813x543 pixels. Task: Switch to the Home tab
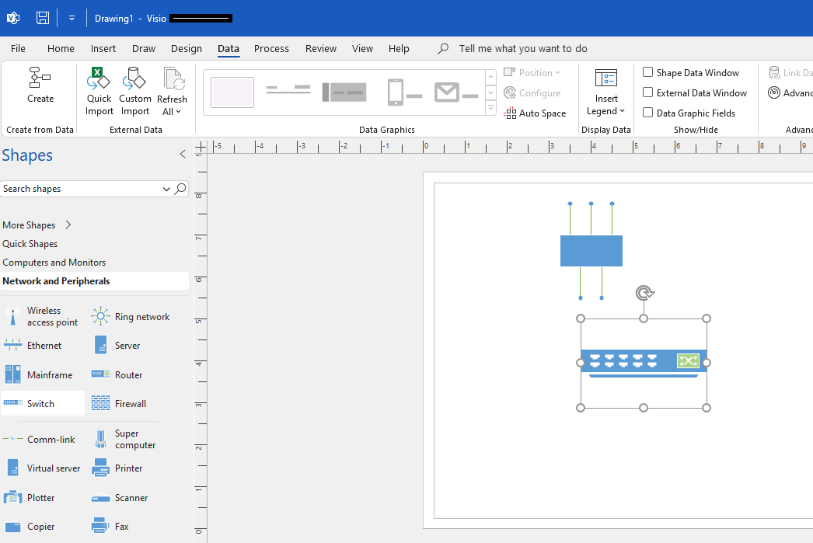tap(61, 49)
